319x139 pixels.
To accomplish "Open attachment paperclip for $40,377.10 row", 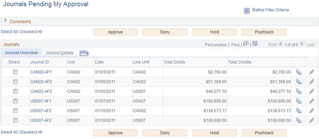I will pyautogui.click(x=312, y=91).
